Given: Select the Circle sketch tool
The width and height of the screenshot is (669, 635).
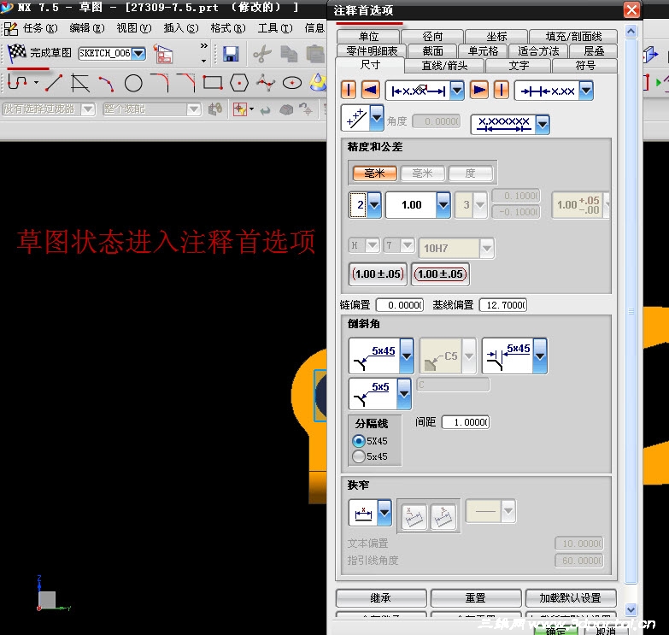Looking at the screenshot, I should click(x=133, y=83).
